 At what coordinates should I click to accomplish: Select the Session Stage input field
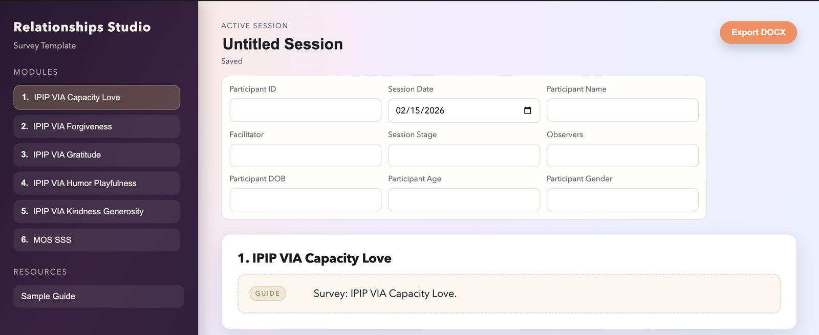(x=464, y=155)
